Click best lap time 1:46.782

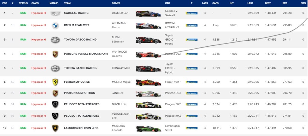[270, 104]
